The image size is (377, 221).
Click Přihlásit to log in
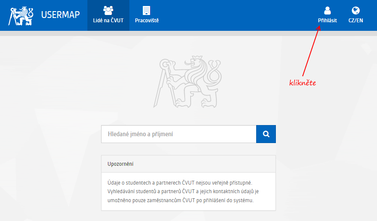click(327, 15)
